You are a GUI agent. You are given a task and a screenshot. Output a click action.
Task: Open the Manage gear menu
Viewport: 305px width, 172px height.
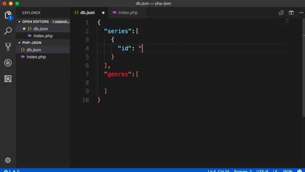(x=8, y=160)
